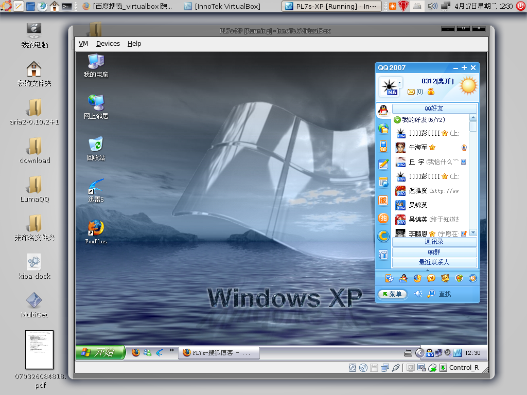Open the mobile phone sidebar icon in QQ
Viewport: 527px width, 395px height.
click(383, 146)
